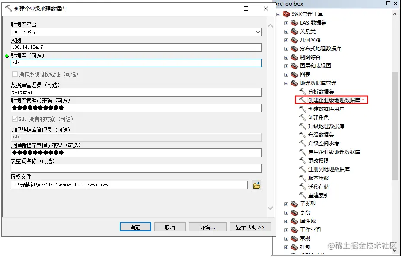Select the 工作空间 toolset label

[x=310, y=230]
